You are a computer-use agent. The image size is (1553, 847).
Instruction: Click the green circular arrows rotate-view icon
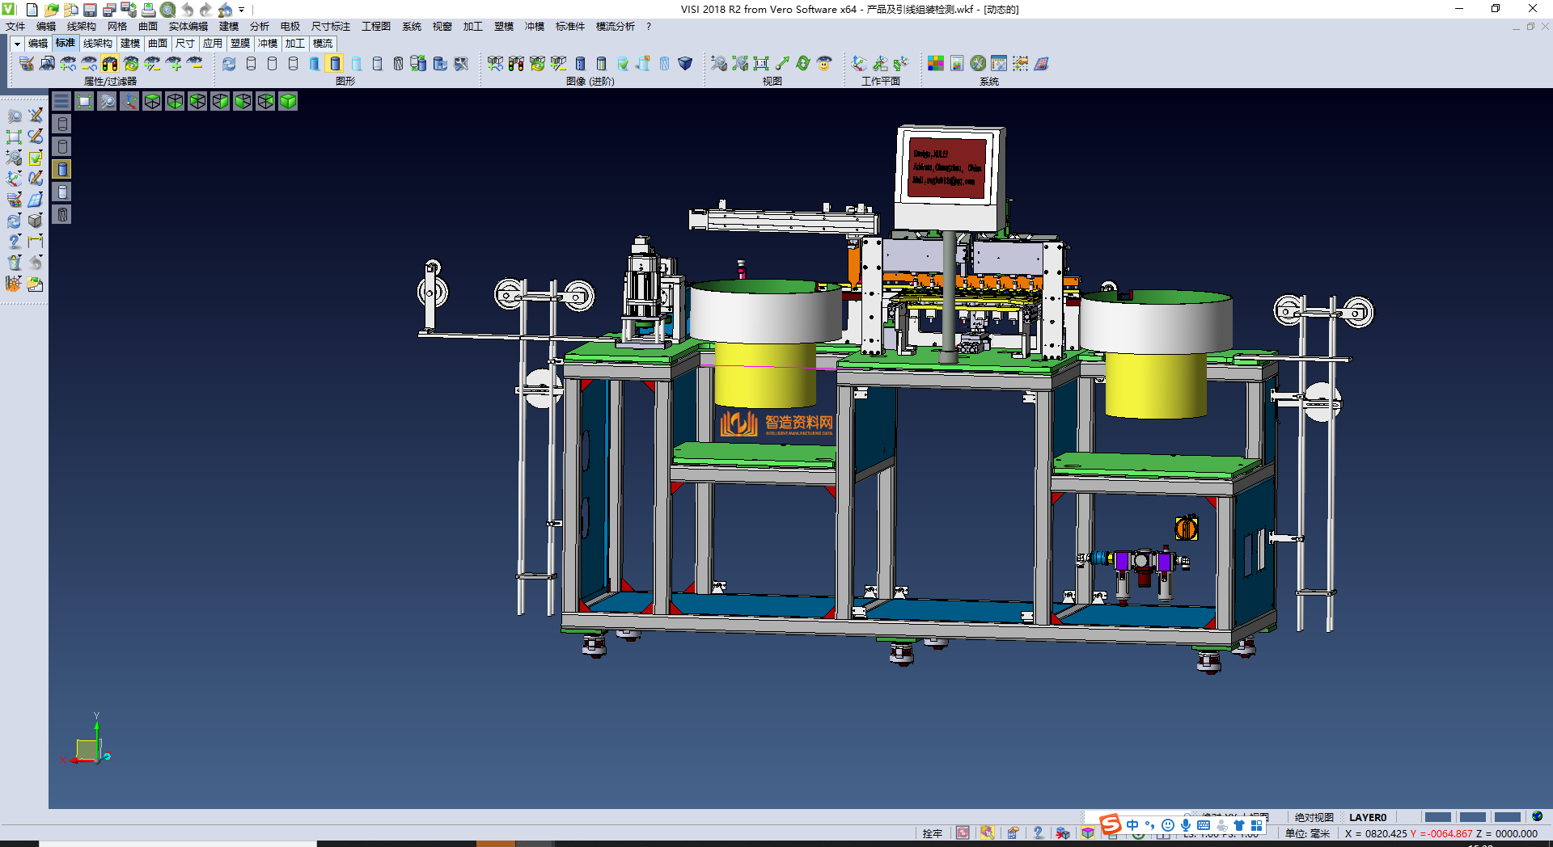803,64
